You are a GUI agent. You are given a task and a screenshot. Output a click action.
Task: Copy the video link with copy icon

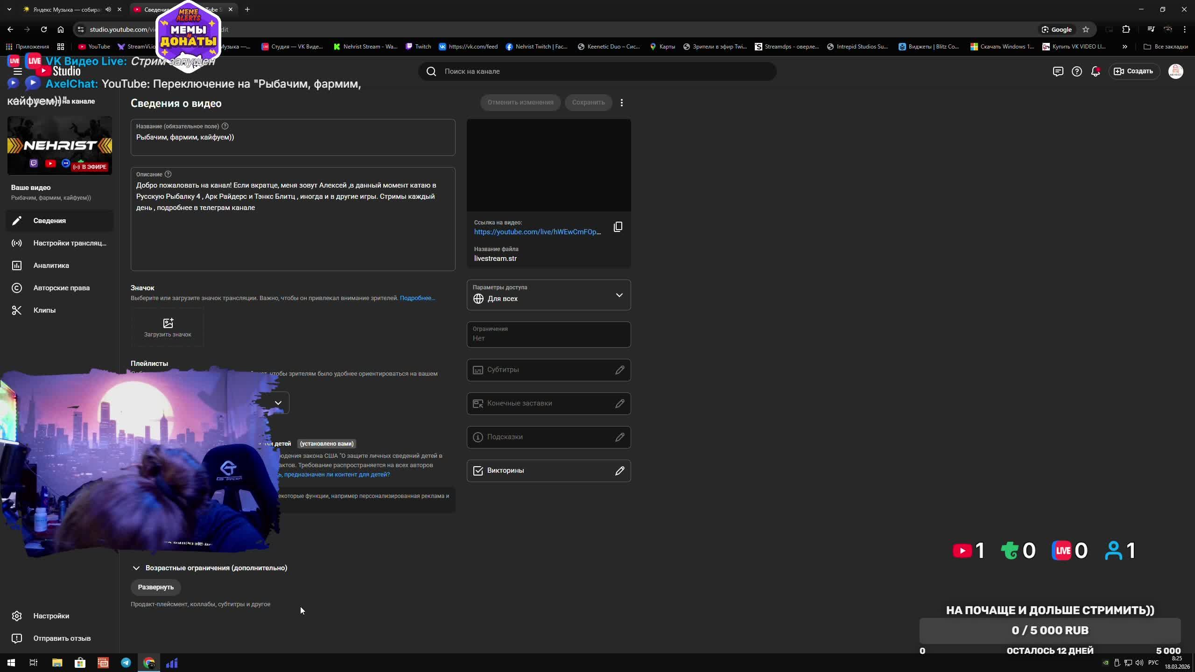[x=618, y=227]
